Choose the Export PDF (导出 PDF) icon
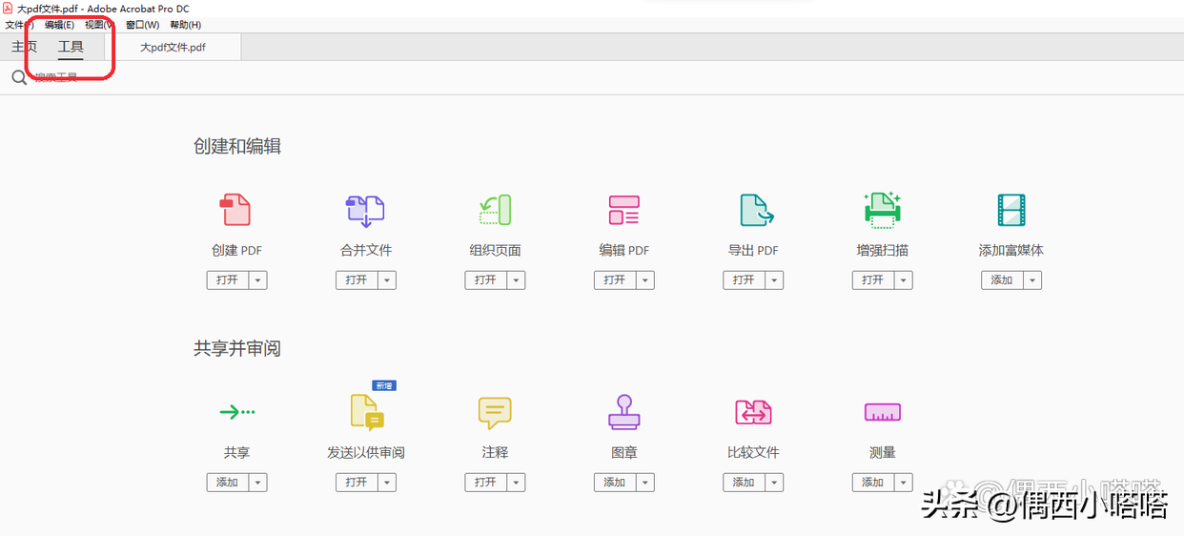The width and height of the screenshot is (1184, 536). click(x=756, y=210)
